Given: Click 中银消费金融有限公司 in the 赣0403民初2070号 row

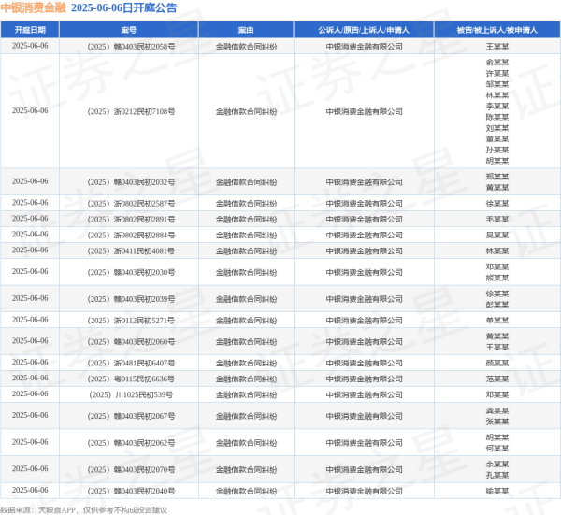Looking at the screenshot, I should pos(364,469).
